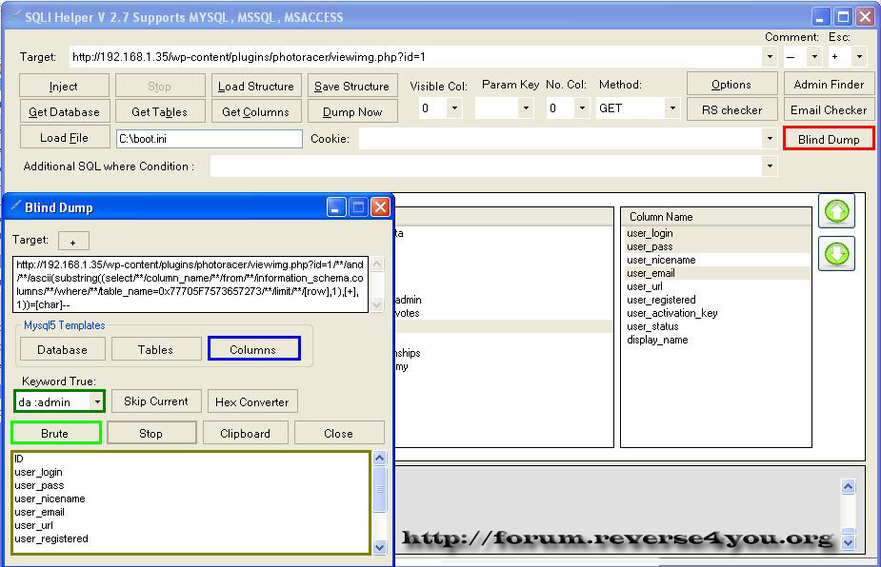Viewport: 881px width, 567px height.
Task: Click the Load File button
Action: pos(64,138)
